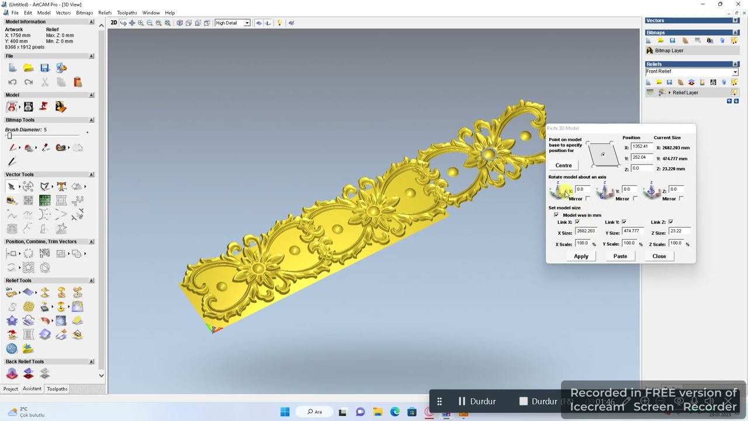The height and width of the screenshot is (421, 748).
Task: Click the Brush Diameter slider handle
Action: [x=9, y=136]
